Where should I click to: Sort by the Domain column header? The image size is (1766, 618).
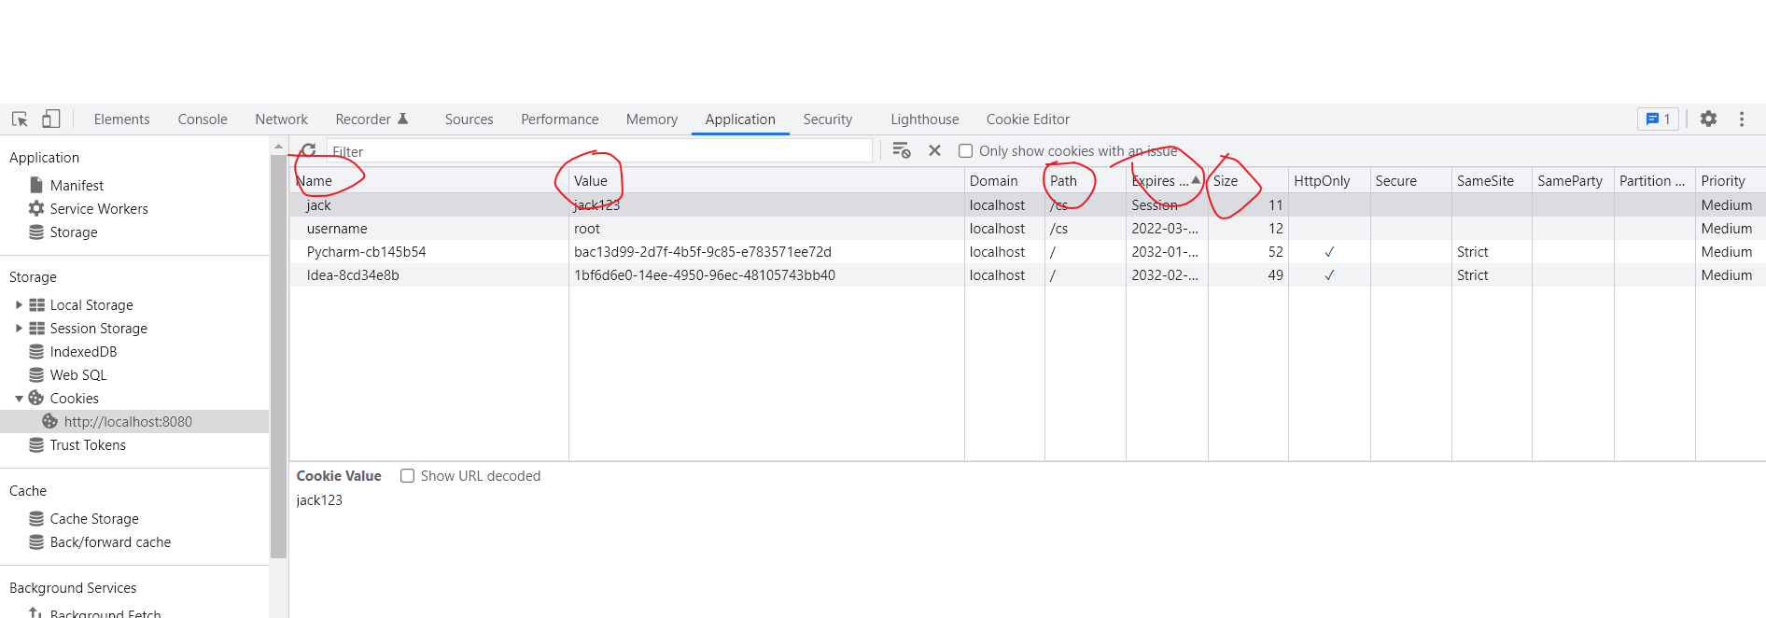1004,180
